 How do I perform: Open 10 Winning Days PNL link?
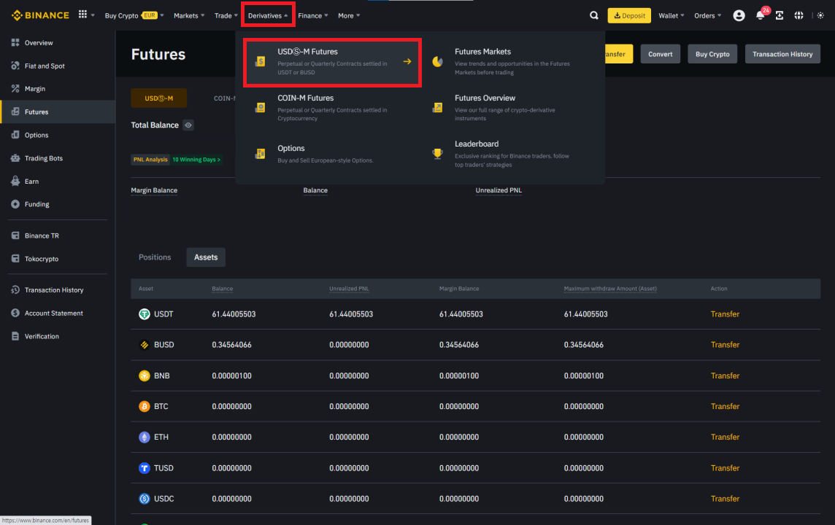click(x=196, y=160)
